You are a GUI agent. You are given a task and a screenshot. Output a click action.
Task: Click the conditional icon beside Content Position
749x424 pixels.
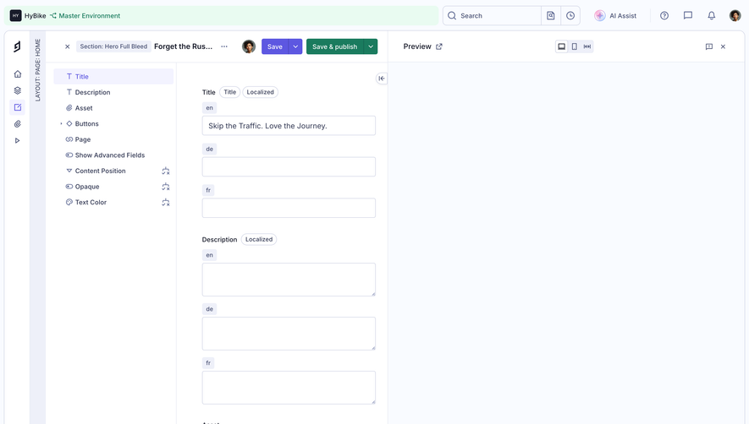click(166, 171)
